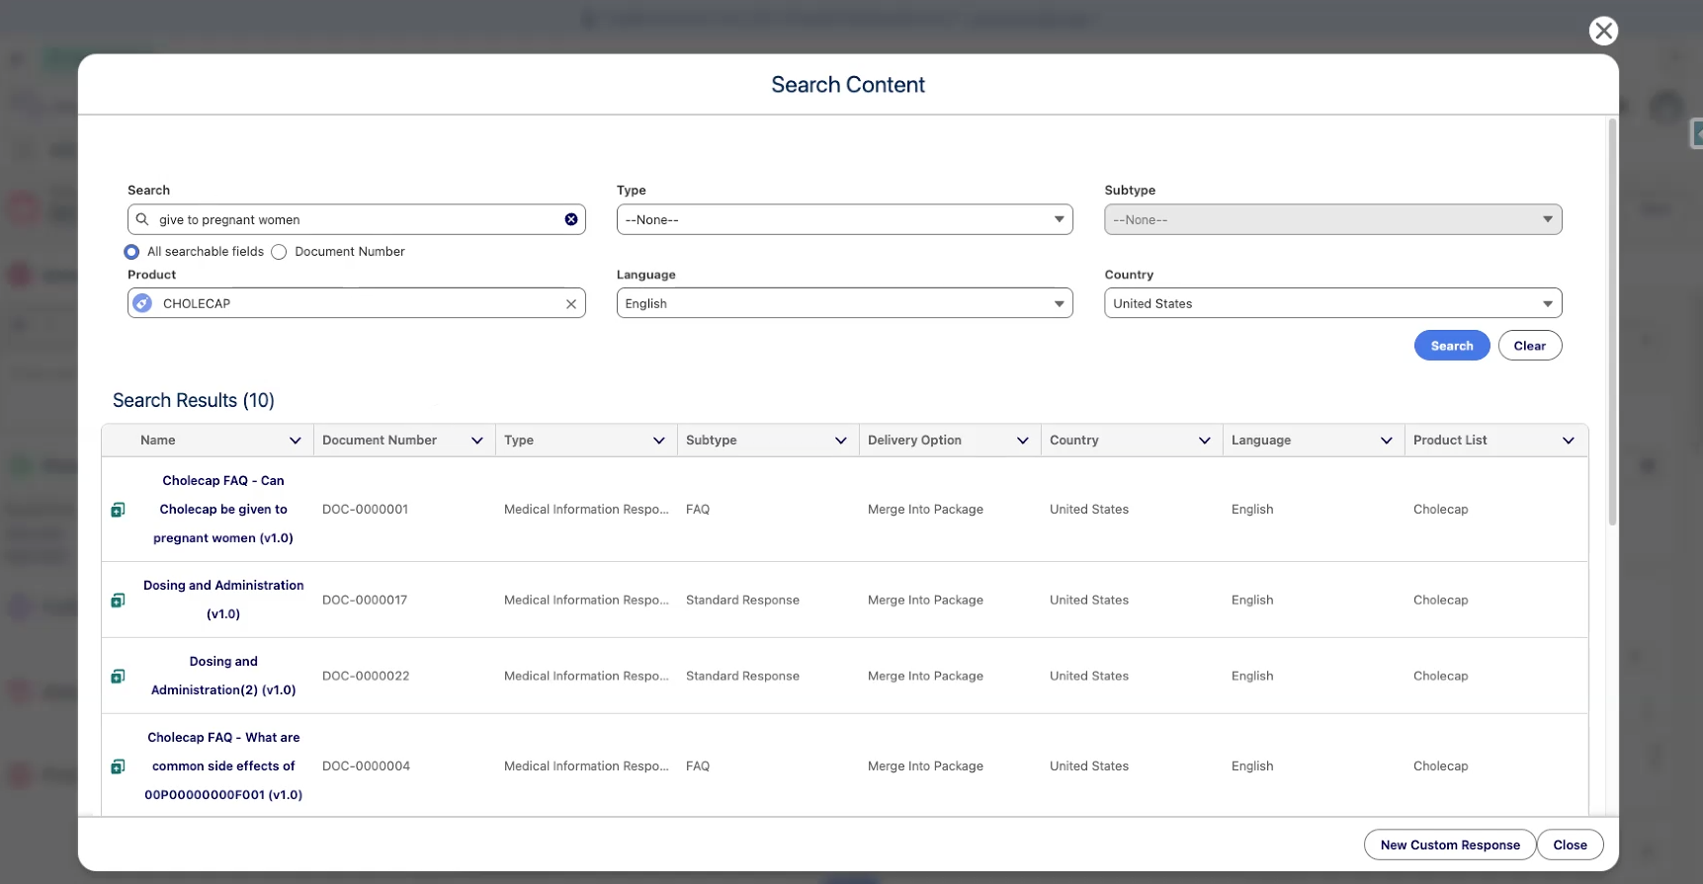Select the All searchable fields radio button
Image resolution: width=1703 pixels, height=884 pixels.
(x=131, y=252)
